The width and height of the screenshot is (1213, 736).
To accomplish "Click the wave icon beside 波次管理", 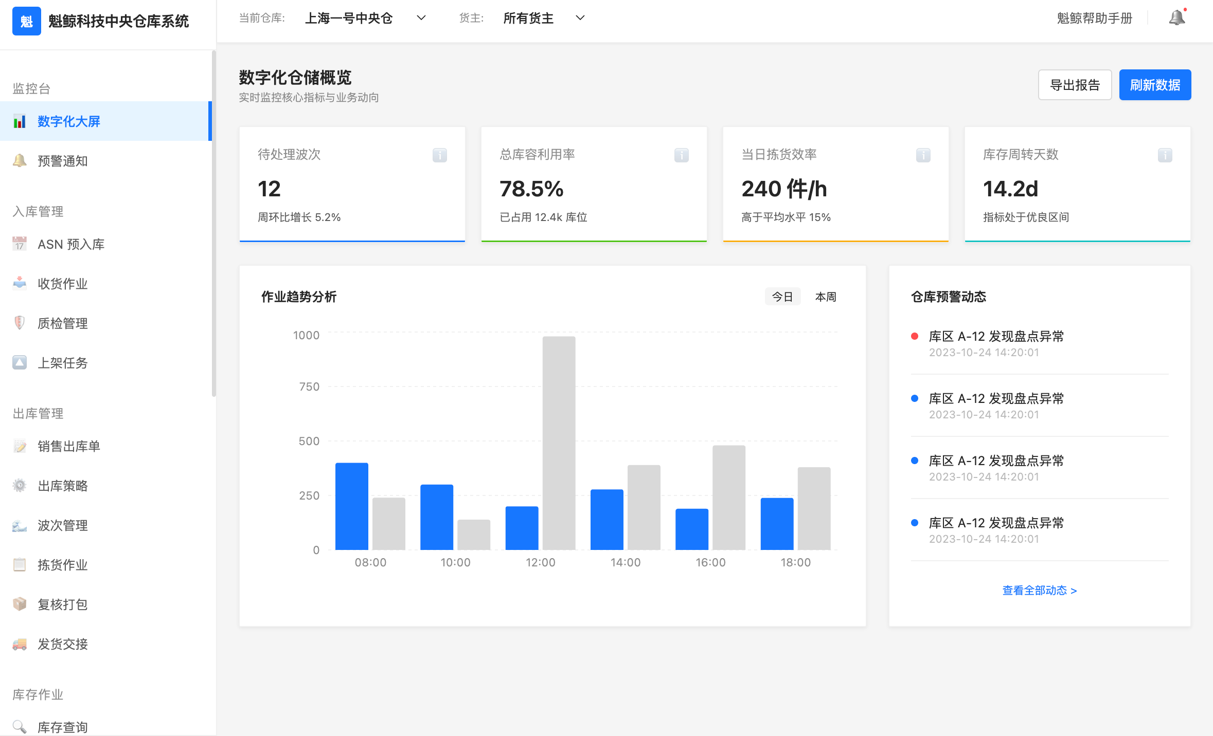I will [x=20, y=525].
